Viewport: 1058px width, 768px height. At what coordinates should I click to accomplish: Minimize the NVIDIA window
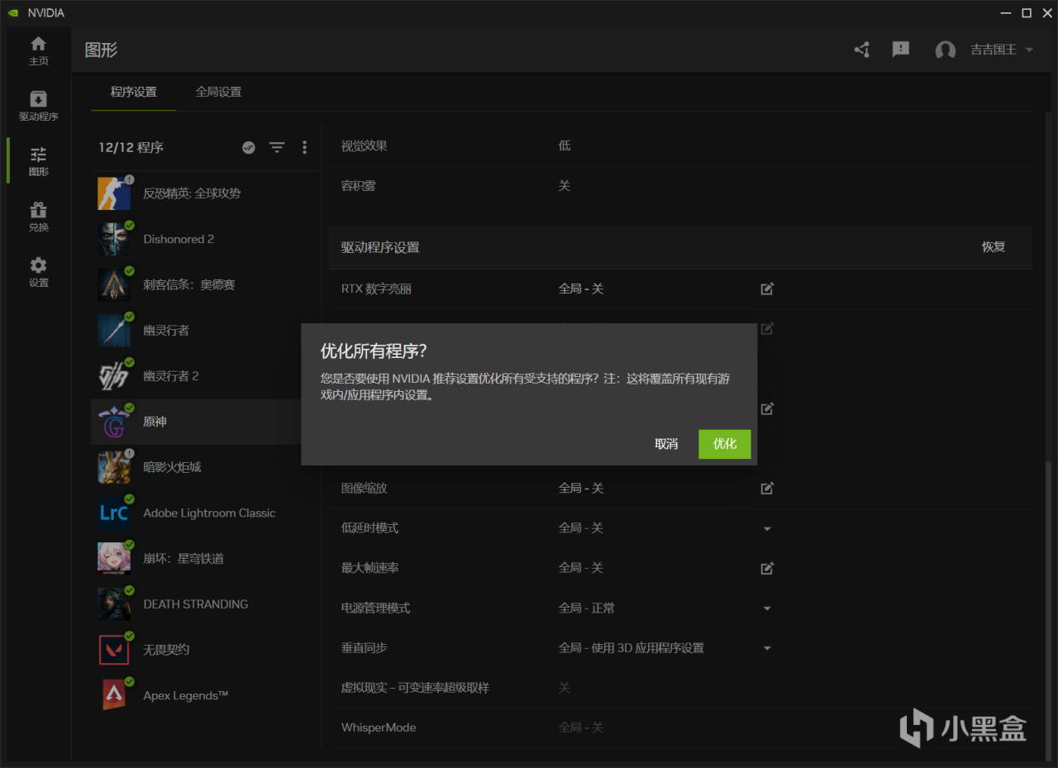(x=1006, y=13)
